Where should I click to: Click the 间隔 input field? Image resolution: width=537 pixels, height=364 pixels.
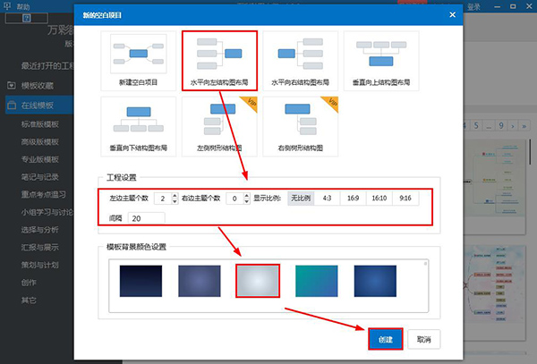(x=146, y=218)
